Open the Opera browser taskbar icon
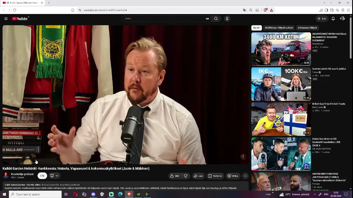Viewport: 353px width, 198px height. (75, 194)
